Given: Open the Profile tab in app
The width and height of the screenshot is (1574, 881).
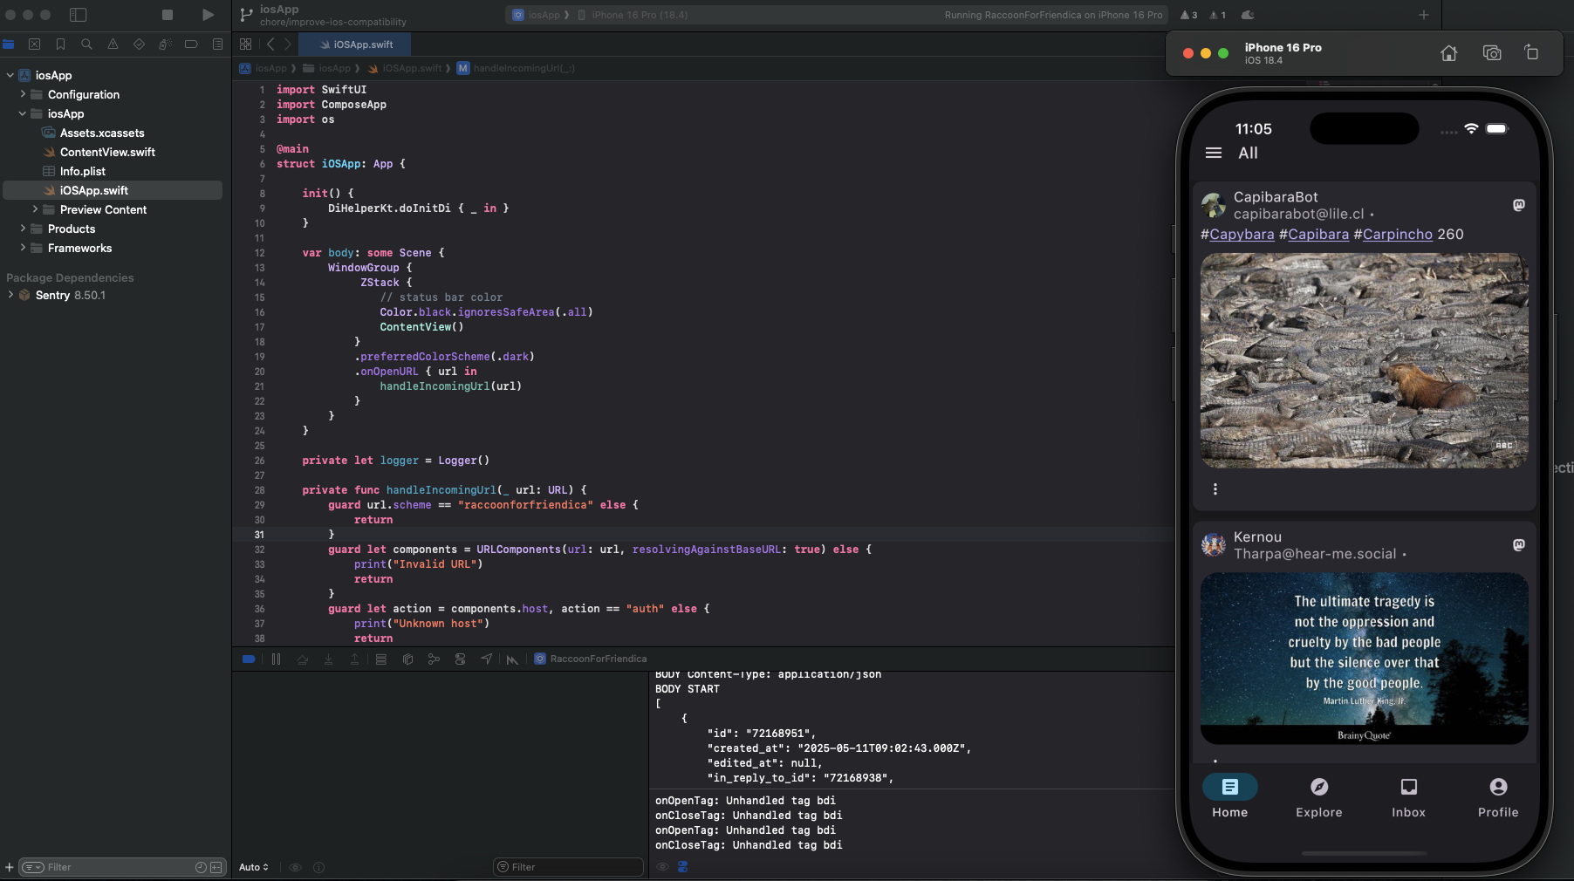Looking at the screenshot, I should [1497, 797].
